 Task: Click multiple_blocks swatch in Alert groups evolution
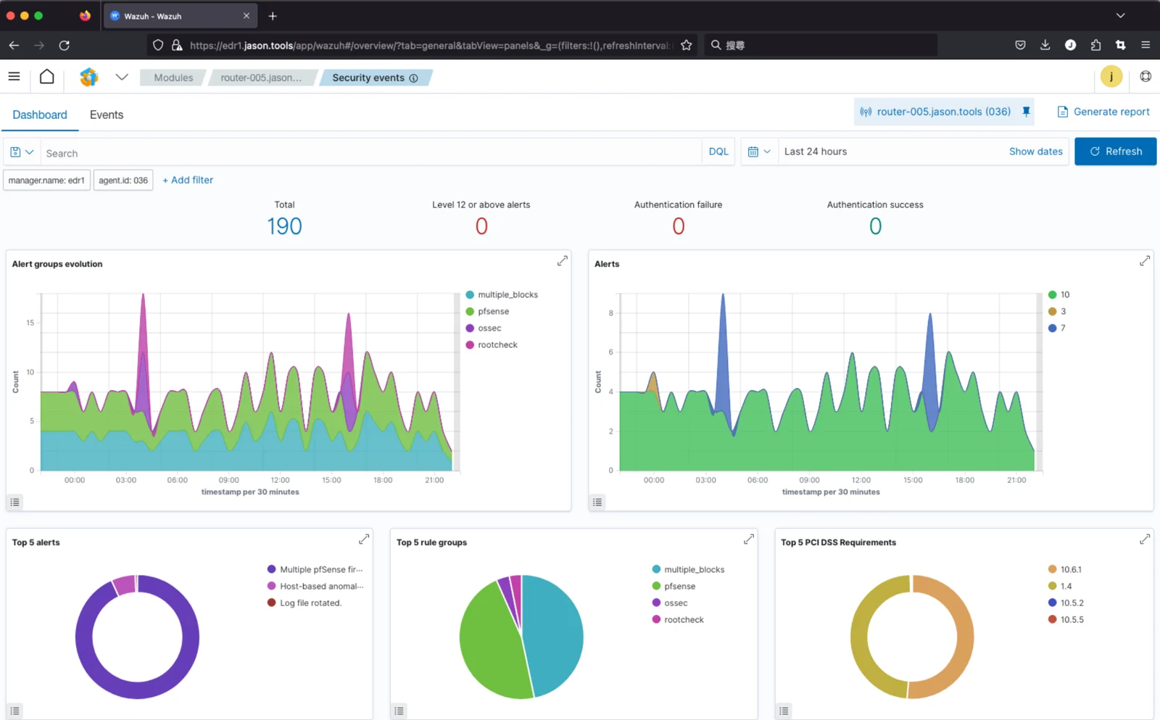(x=470, y=294)
